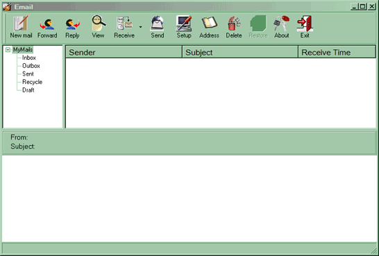Sort by the Sender column header

(x=124, y=52)
